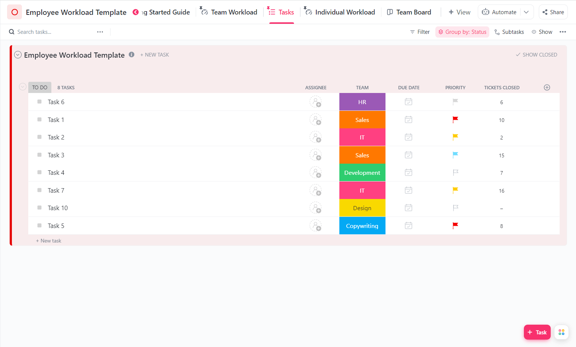Open the Automate dropdown arrow

point(526,12)
